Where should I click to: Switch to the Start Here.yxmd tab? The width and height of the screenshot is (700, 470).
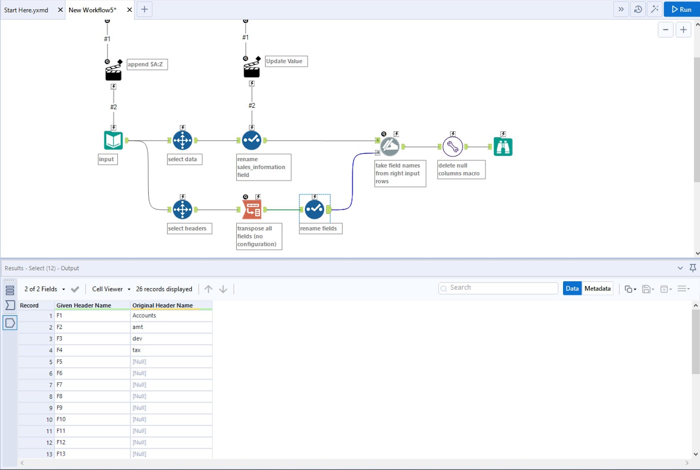pos(26,9)
